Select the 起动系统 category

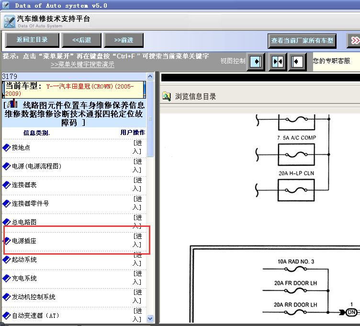pyautogui.click(x=24, y=259)
